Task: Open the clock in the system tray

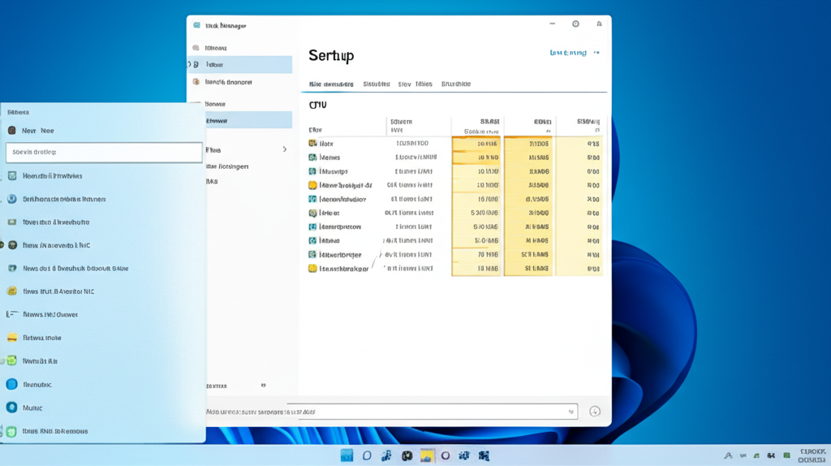Action: click(x=812, y=455)
